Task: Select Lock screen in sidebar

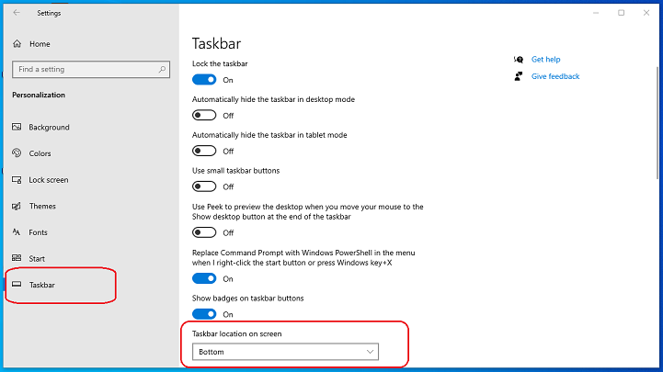Action: (49, 180)
